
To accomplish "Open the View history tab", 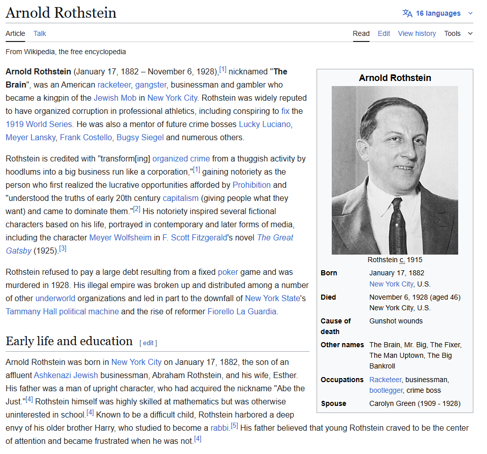I will tap(417, 33).
